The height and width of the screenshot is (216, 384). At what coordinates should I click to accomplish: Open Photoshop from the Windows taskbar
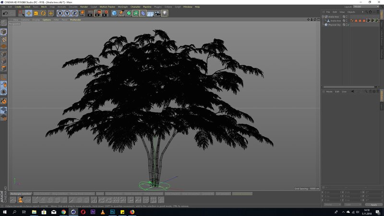[112, 211]
